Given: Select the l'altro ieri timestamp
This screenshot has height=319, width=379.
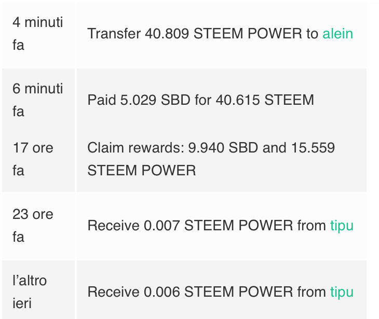Looking at the screenshot, I should pyautogui.click(x=30, y=292).
